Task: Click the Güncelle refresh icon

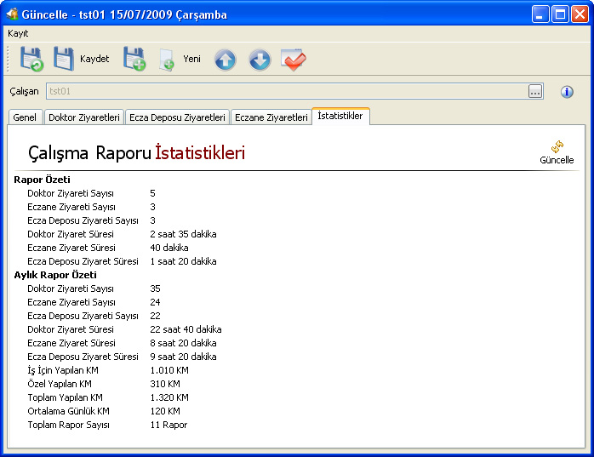Action: point(557,148)
